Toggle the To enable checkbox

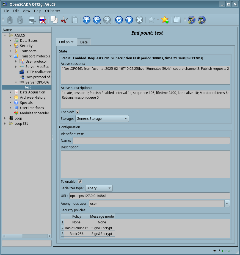[x=80, y=181]
